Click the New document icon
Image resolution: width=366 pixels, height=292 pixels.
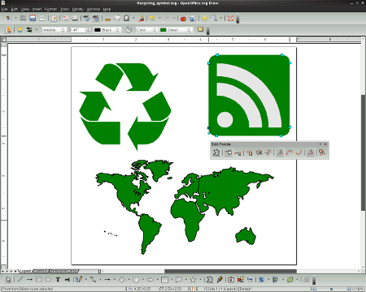8,18
